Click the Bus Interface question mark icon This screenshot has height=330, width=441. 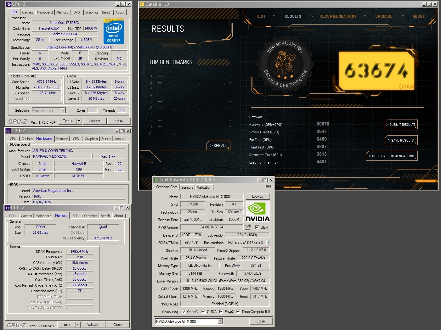[x=269, y=243]
